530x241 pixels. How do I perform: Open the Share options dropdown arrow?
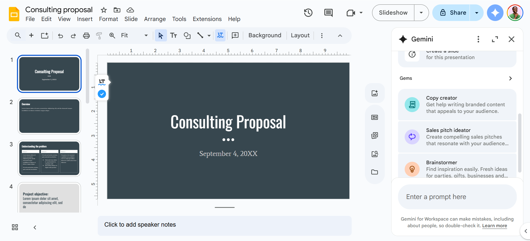click(x=476, y=13)
